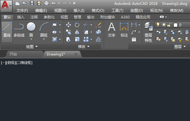The image size is (190, 121).
Task: Toggle layer 0 lock padlock icon
Action: point(169,25)
